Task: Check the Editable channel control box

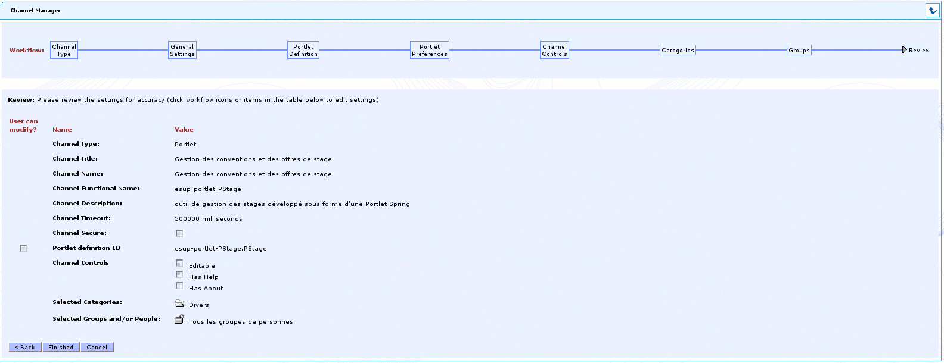Action: tap(179, 263)
